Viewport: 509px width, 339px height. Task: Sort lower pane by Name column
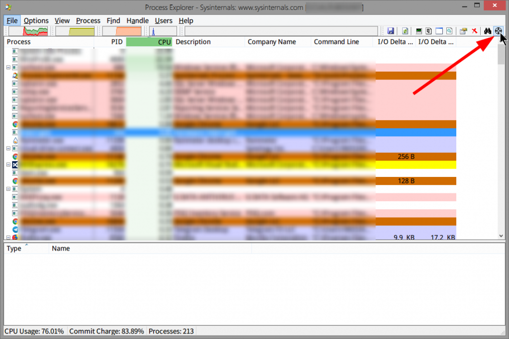click(x=150, y=249)
